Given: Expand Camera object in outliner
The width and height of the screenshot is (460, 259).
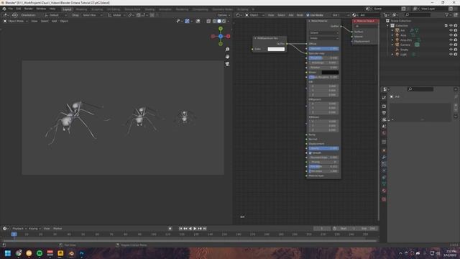Looking at the screenshot, I should [x=392, y=45].
